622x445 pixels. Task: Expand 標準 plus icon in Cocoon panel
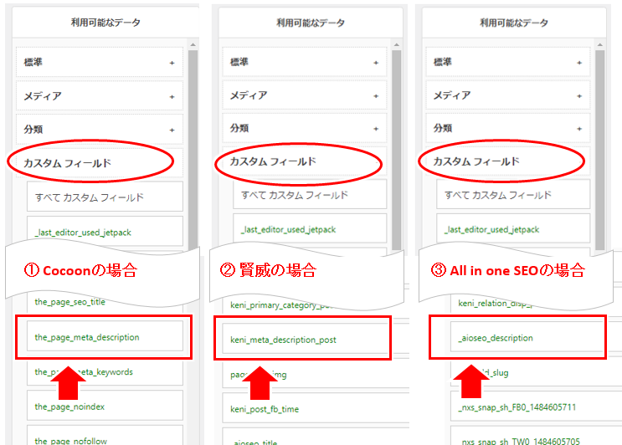point(172,63)
